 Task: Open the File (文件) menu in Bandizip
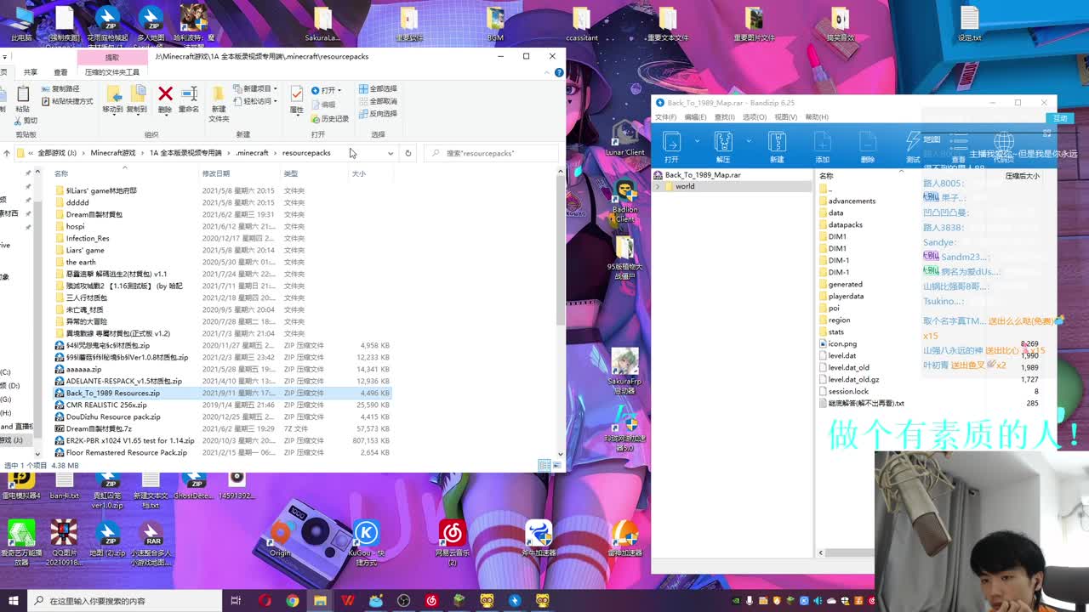pyautogui.click(x=665, y=117)
